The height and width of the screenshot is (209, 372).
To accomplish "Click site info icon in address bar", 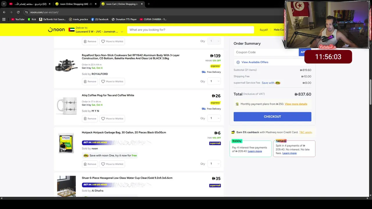I will 26,12.
